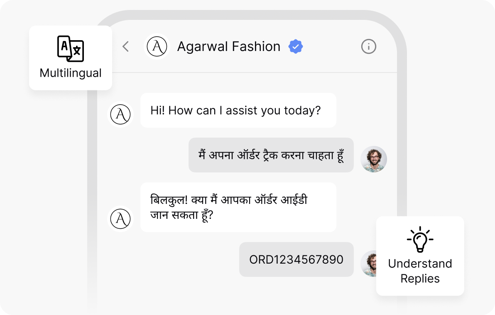
Task: Select the Understand Replies feature card
Action: click(x=420, y=256)
